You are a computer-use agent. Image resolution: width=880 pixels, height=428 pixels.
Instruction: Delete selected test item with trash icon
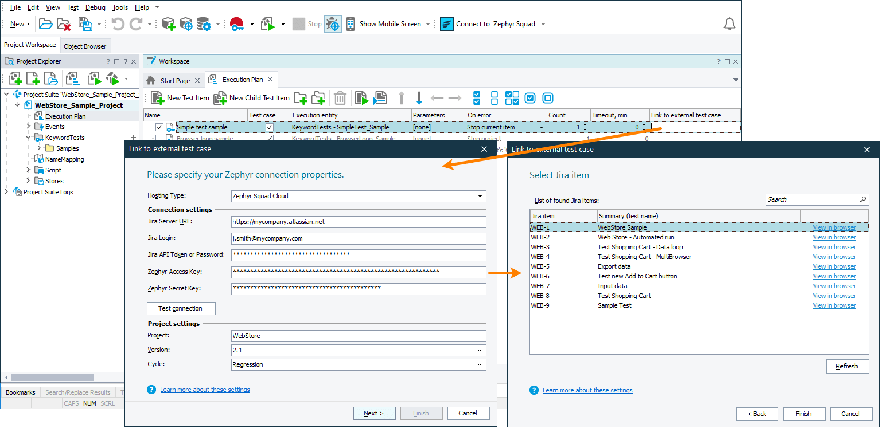(340, 98)
